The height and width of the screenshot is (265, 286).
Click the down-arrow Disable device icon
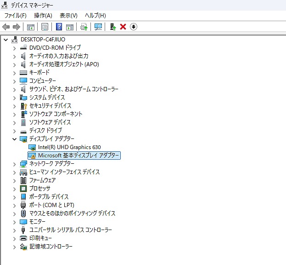coord(134,27)
